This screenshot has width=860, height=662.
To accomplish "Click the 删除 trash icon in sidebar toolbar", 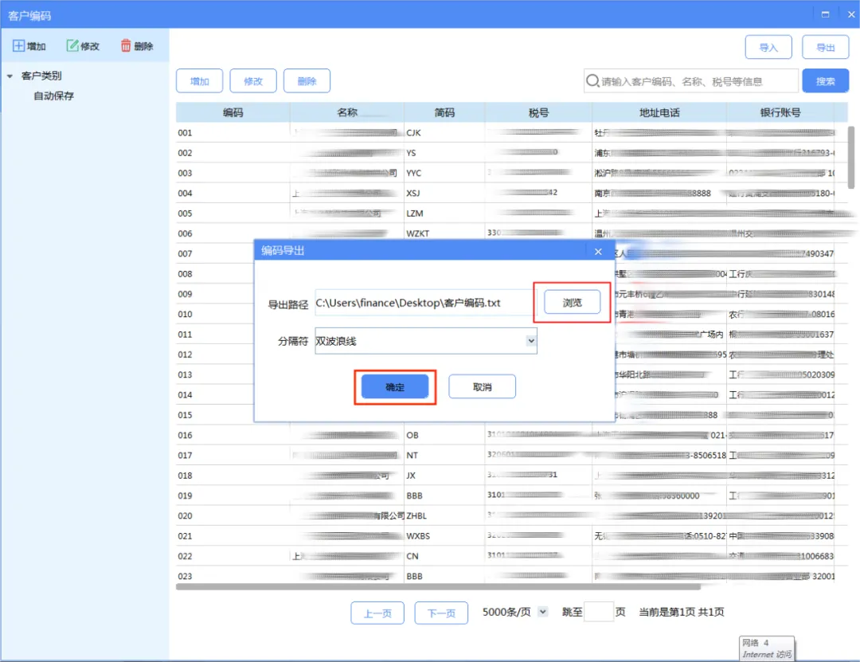I will 126,45.
